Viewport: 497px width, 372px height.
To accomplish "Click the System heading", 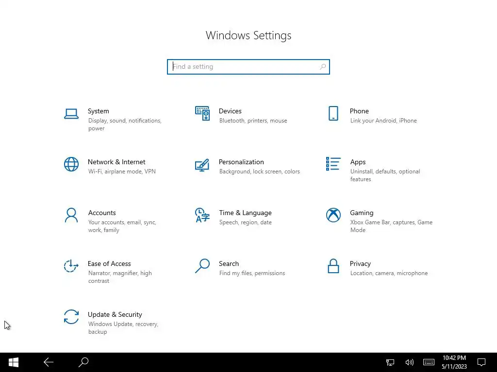I will click(98, 111).
